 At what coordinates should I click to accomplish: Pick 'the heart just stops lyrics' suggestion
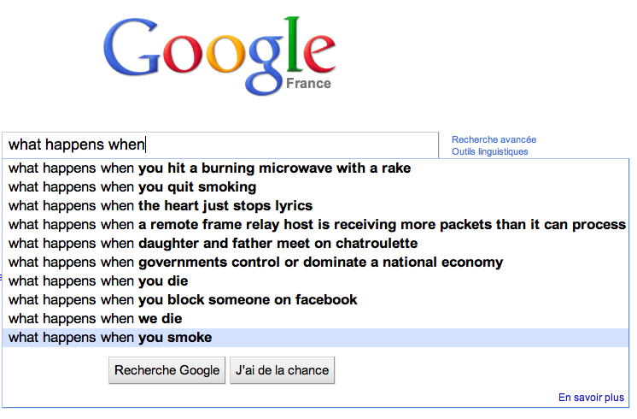[x=316, y=206]
